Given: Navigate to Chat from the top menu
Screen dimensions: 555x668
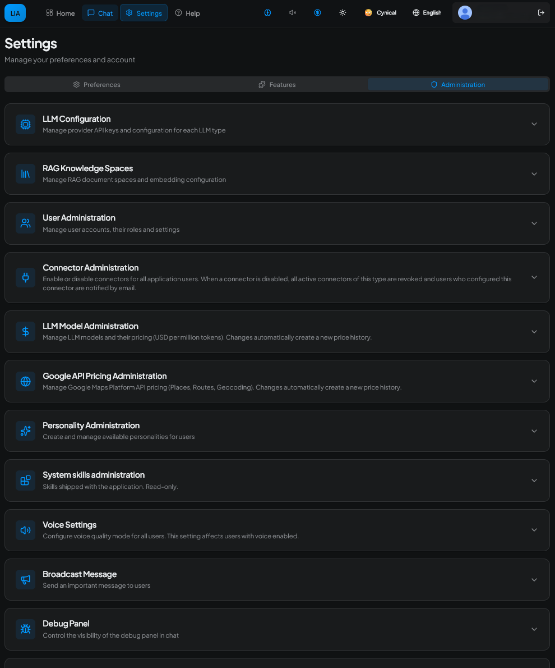Looking at the screenshot, I should point(100,12).
